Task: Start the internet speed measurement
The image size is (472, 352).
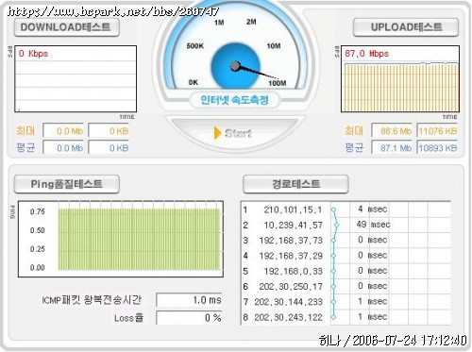Action: (234, 133)
